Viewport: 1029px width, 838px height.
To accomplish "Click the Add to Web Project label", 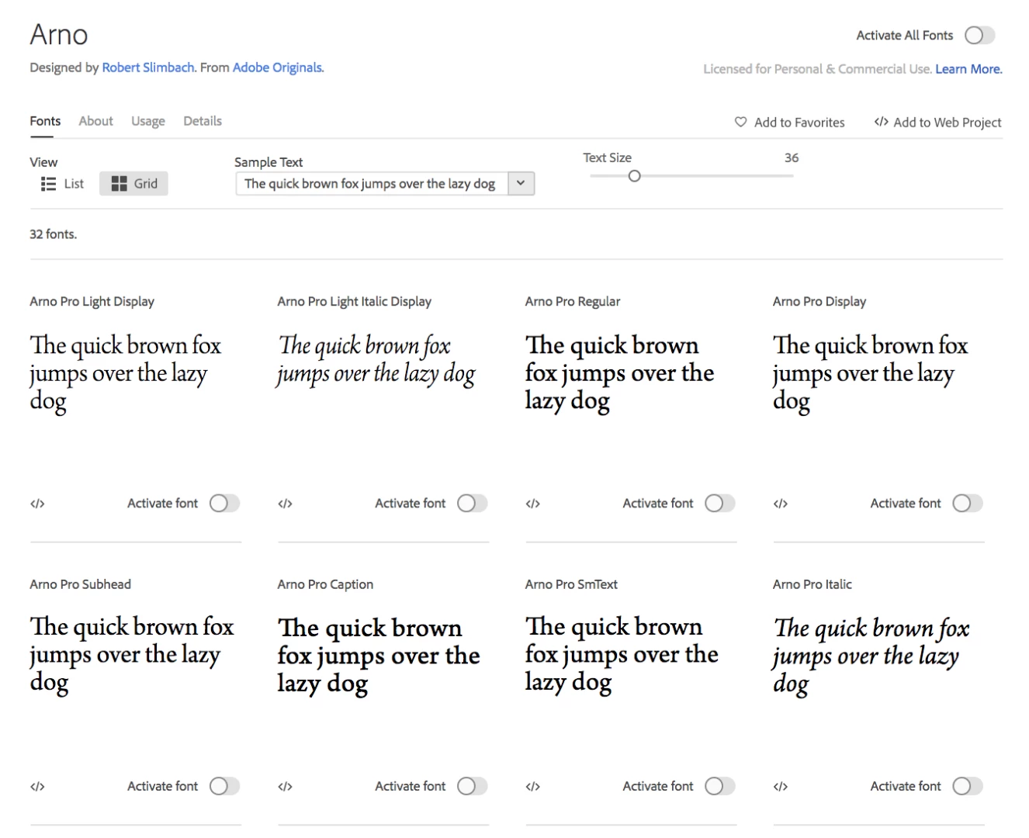I will (947, 123).
